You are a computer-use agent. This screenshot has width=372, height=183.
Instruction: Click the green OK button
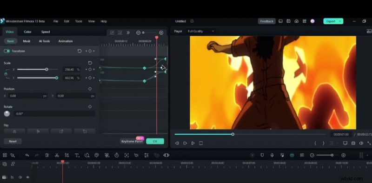point(155,141)
